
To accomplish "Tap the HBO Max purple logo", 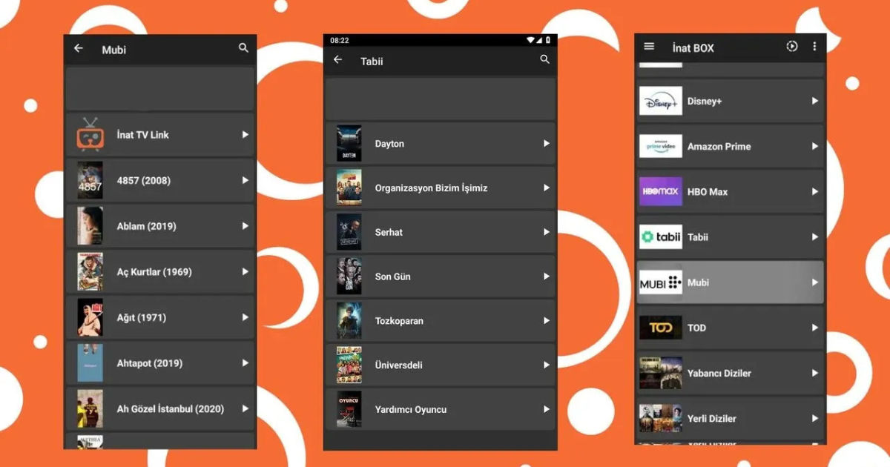I will (x=661, y=191).
